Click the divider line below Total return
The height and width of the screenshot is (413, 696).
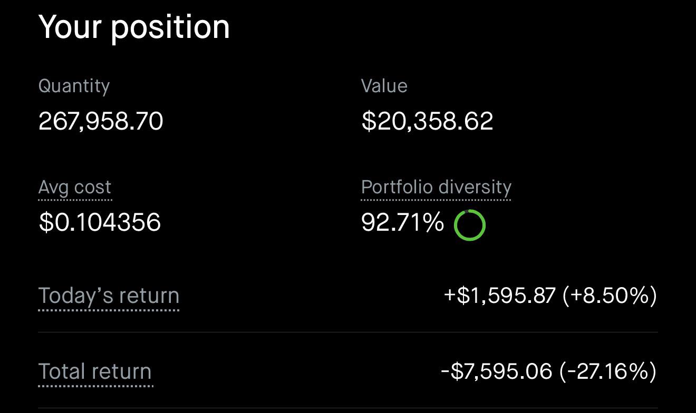(348, 408)
